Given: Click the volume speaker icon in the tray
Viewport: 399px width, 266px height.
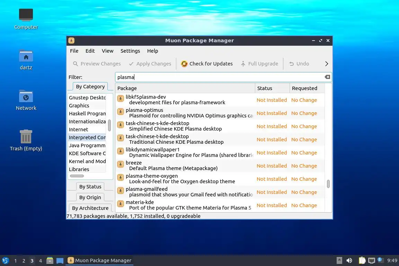Looking at the screenshot, I should [x=349, y=260].
